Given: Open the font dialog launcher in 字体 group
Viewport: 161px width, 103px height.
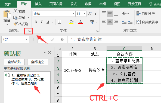Looking at the screenshot, I should click(x=97, y=31).
